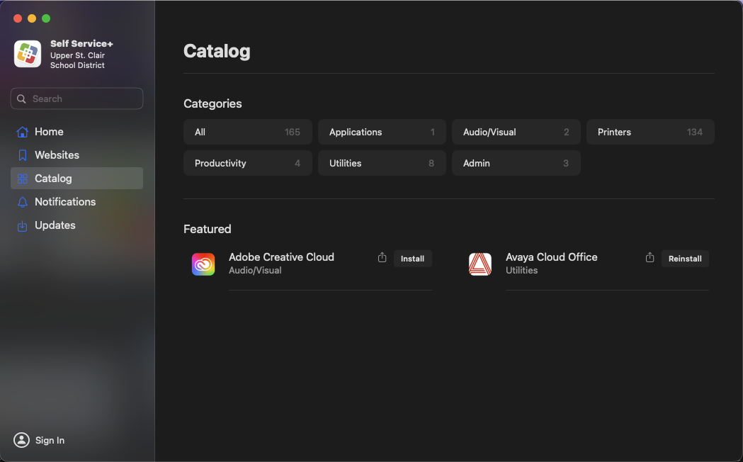Image resolution: width=743 pixels, height=462 pixels.
Task: View the Utilities category
Action: [382, 163]
